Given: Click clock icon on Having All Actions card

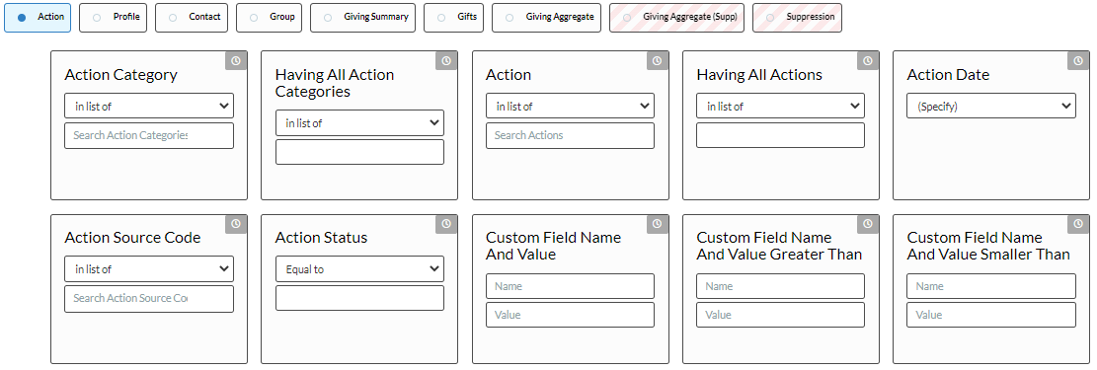Looking at the screenshot, I should point(868,61).
